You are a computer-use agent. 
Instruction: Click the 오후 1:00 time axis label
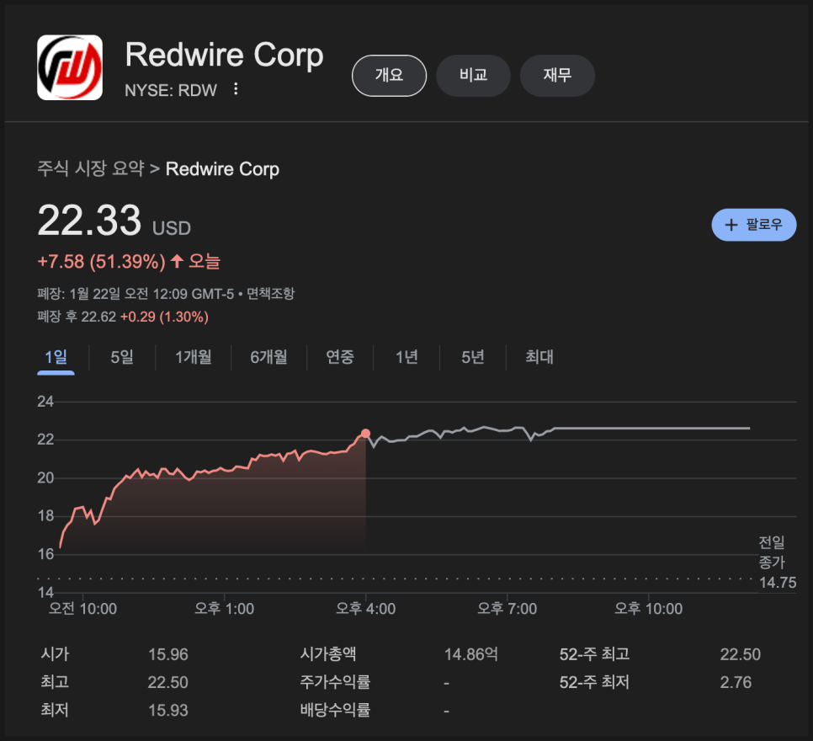click(224, 609)
